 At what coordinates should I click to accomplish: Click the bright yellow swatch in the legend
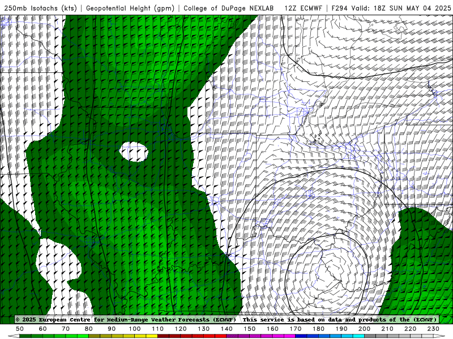coord(152,336)
